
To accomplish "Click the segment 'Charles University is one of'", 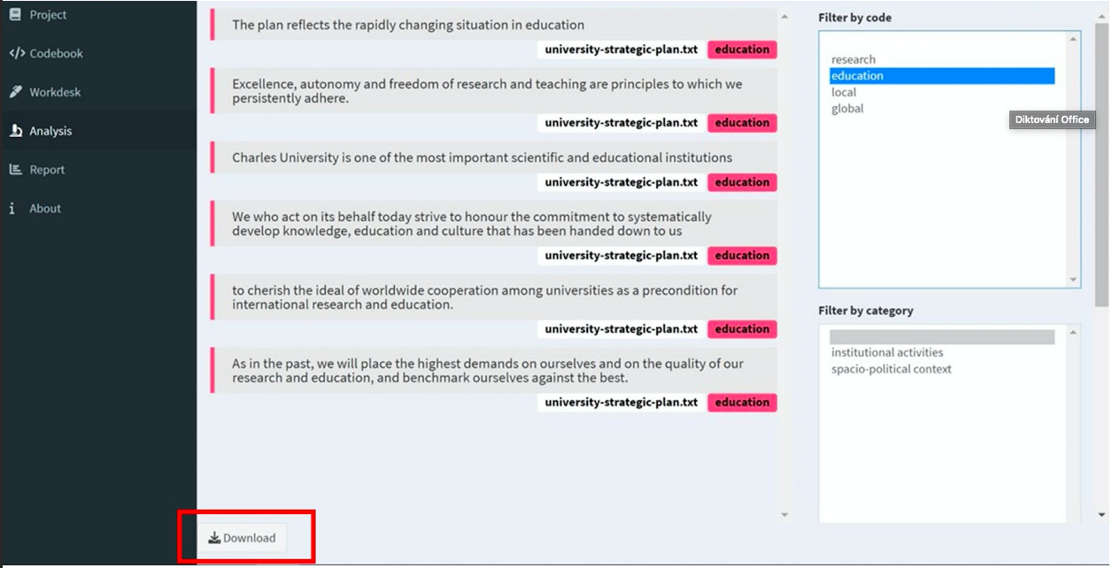I will 494,157.
